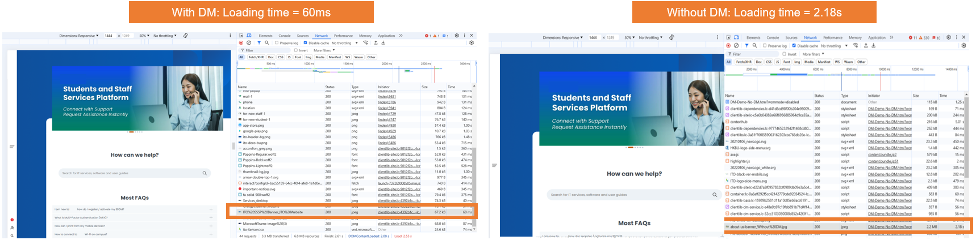Select Img filter chip in left DevTools

[308, 57]
